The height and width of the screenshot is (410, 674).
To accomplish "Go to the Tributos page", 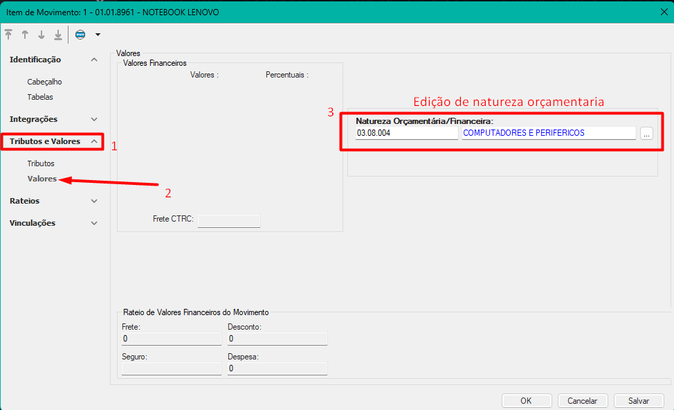I will tap(41, 163).
